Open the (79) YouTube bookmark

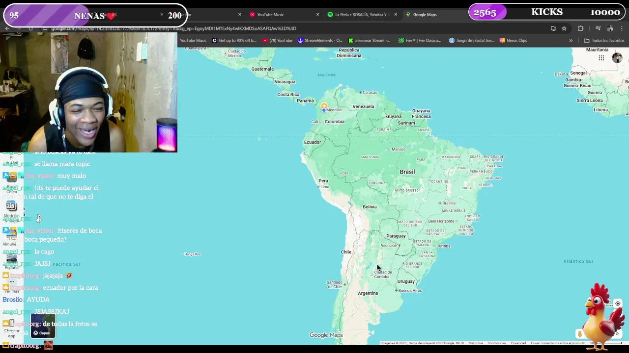[x=278, y=41]
